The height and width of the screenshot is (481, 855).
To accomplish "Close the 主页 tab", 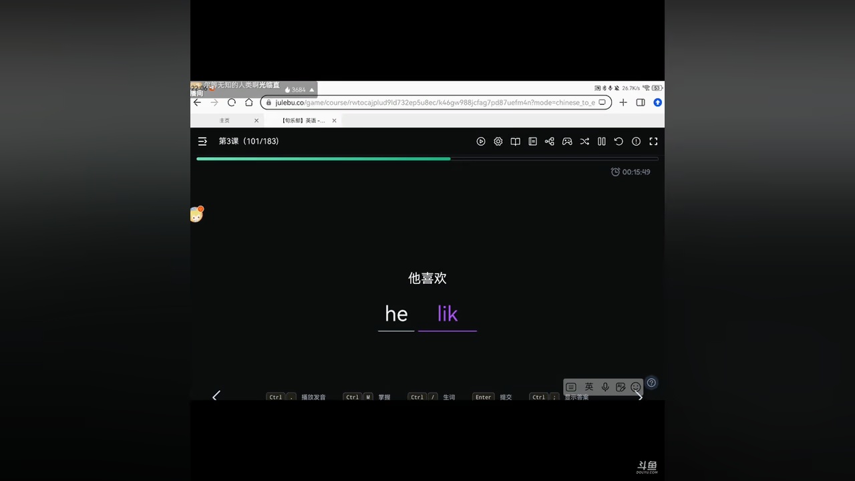I will [256, 121].
